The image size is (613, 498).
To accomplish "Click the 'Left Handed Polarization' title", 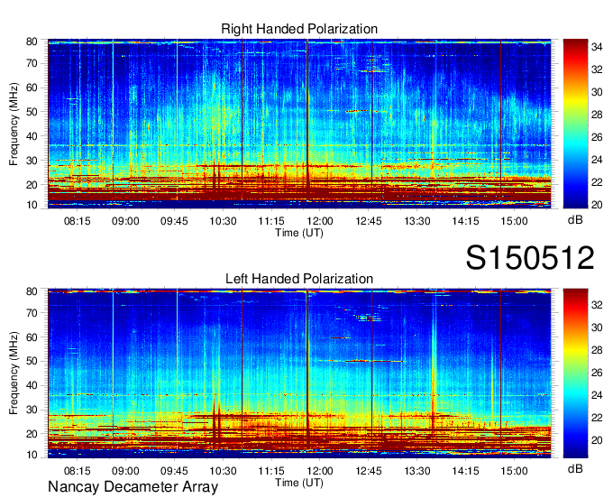I will [x=299, y=279].
